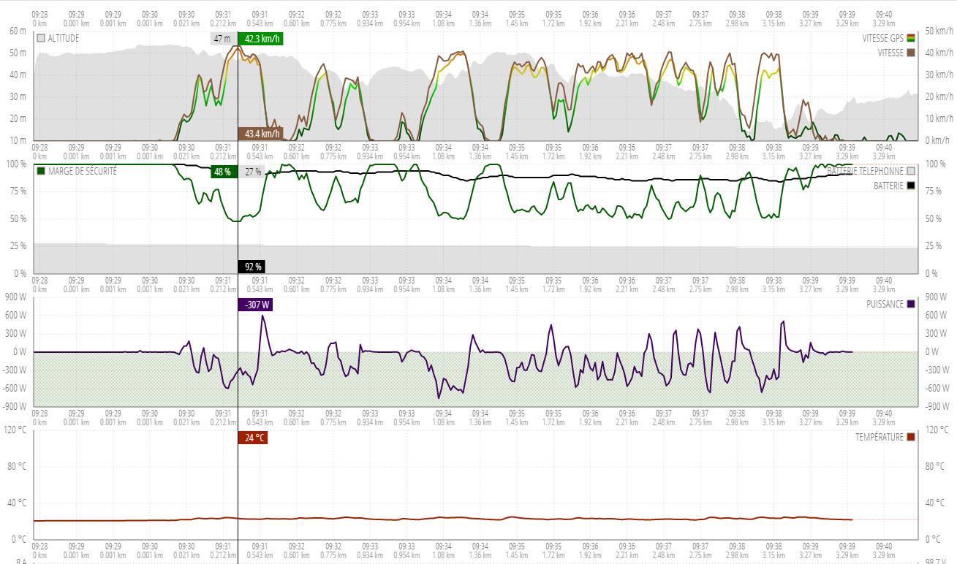Viewport: 957px width, 564px height.
Task: Toggle the VITESSE GPS legend entry
Action: pos(888,38)
